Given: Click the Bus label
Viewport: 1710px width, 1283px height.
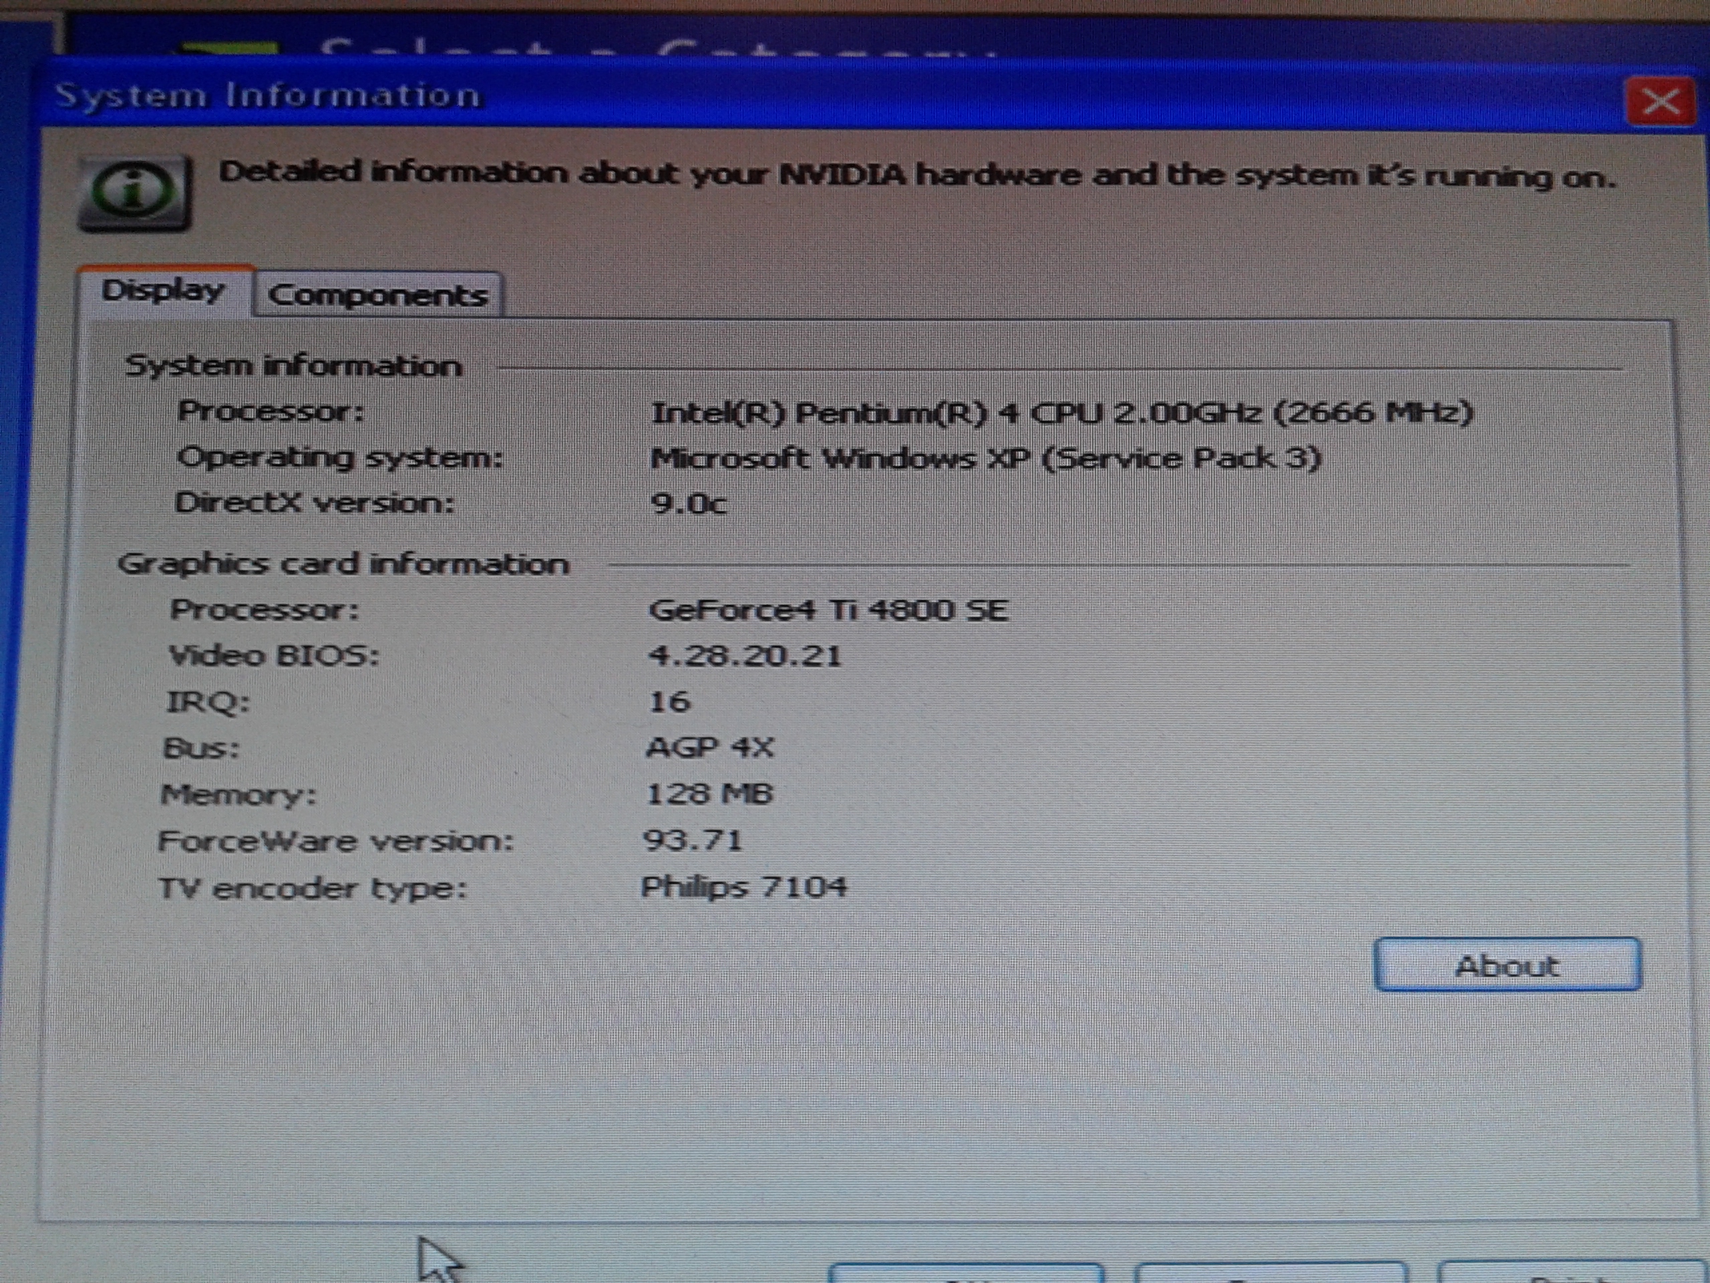Looking at the screenshot, I should point(202,748).
